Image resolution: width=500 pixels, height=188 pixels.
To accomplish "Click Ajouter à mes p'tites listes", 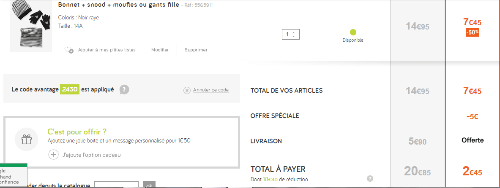I will point(107,50).
